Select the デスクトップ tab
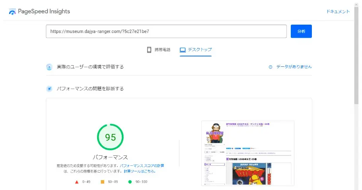 (196, 50)
